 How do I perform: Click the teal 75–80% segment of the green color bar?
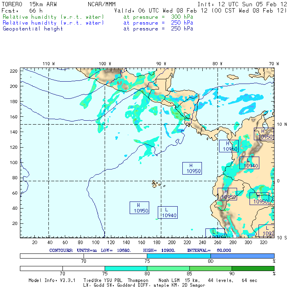click(x=126, y=268)
